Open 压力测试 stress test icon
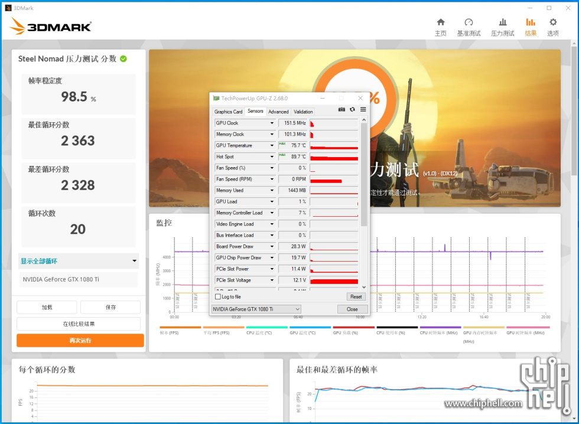 503,23
